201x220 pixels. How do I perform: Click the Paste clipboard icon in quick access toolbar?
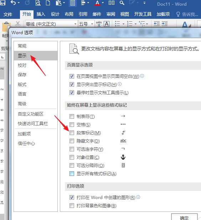(58, 3)
